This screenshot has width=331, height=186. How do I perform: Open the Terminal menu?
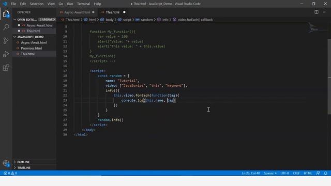pos(83,4)
